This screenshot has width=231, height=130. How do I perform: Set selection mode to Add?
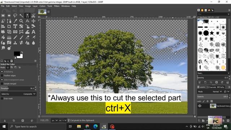(12, 68)
